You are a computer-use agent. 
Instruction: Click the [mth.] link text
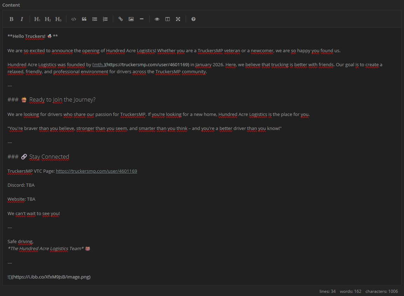[99, 65]
